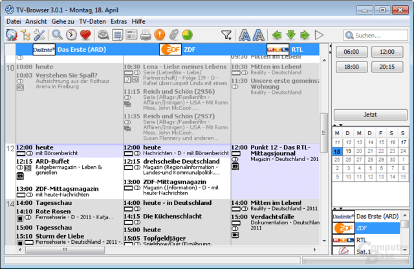Click the green down arrow icon
The height and width of the screenshot is (269, 414).
290,35
